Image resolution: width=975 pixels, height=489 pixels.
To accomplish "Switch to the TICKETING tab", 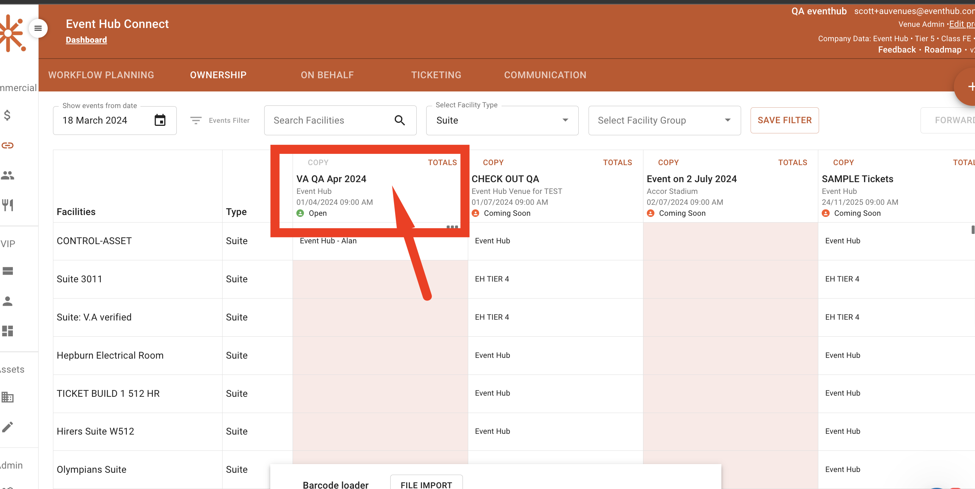I will pos(436,75).
